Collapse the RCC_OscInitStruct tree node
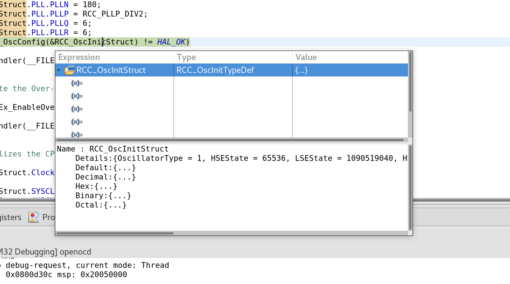Viewport: 510px width, 284px height. pos(59,70)
